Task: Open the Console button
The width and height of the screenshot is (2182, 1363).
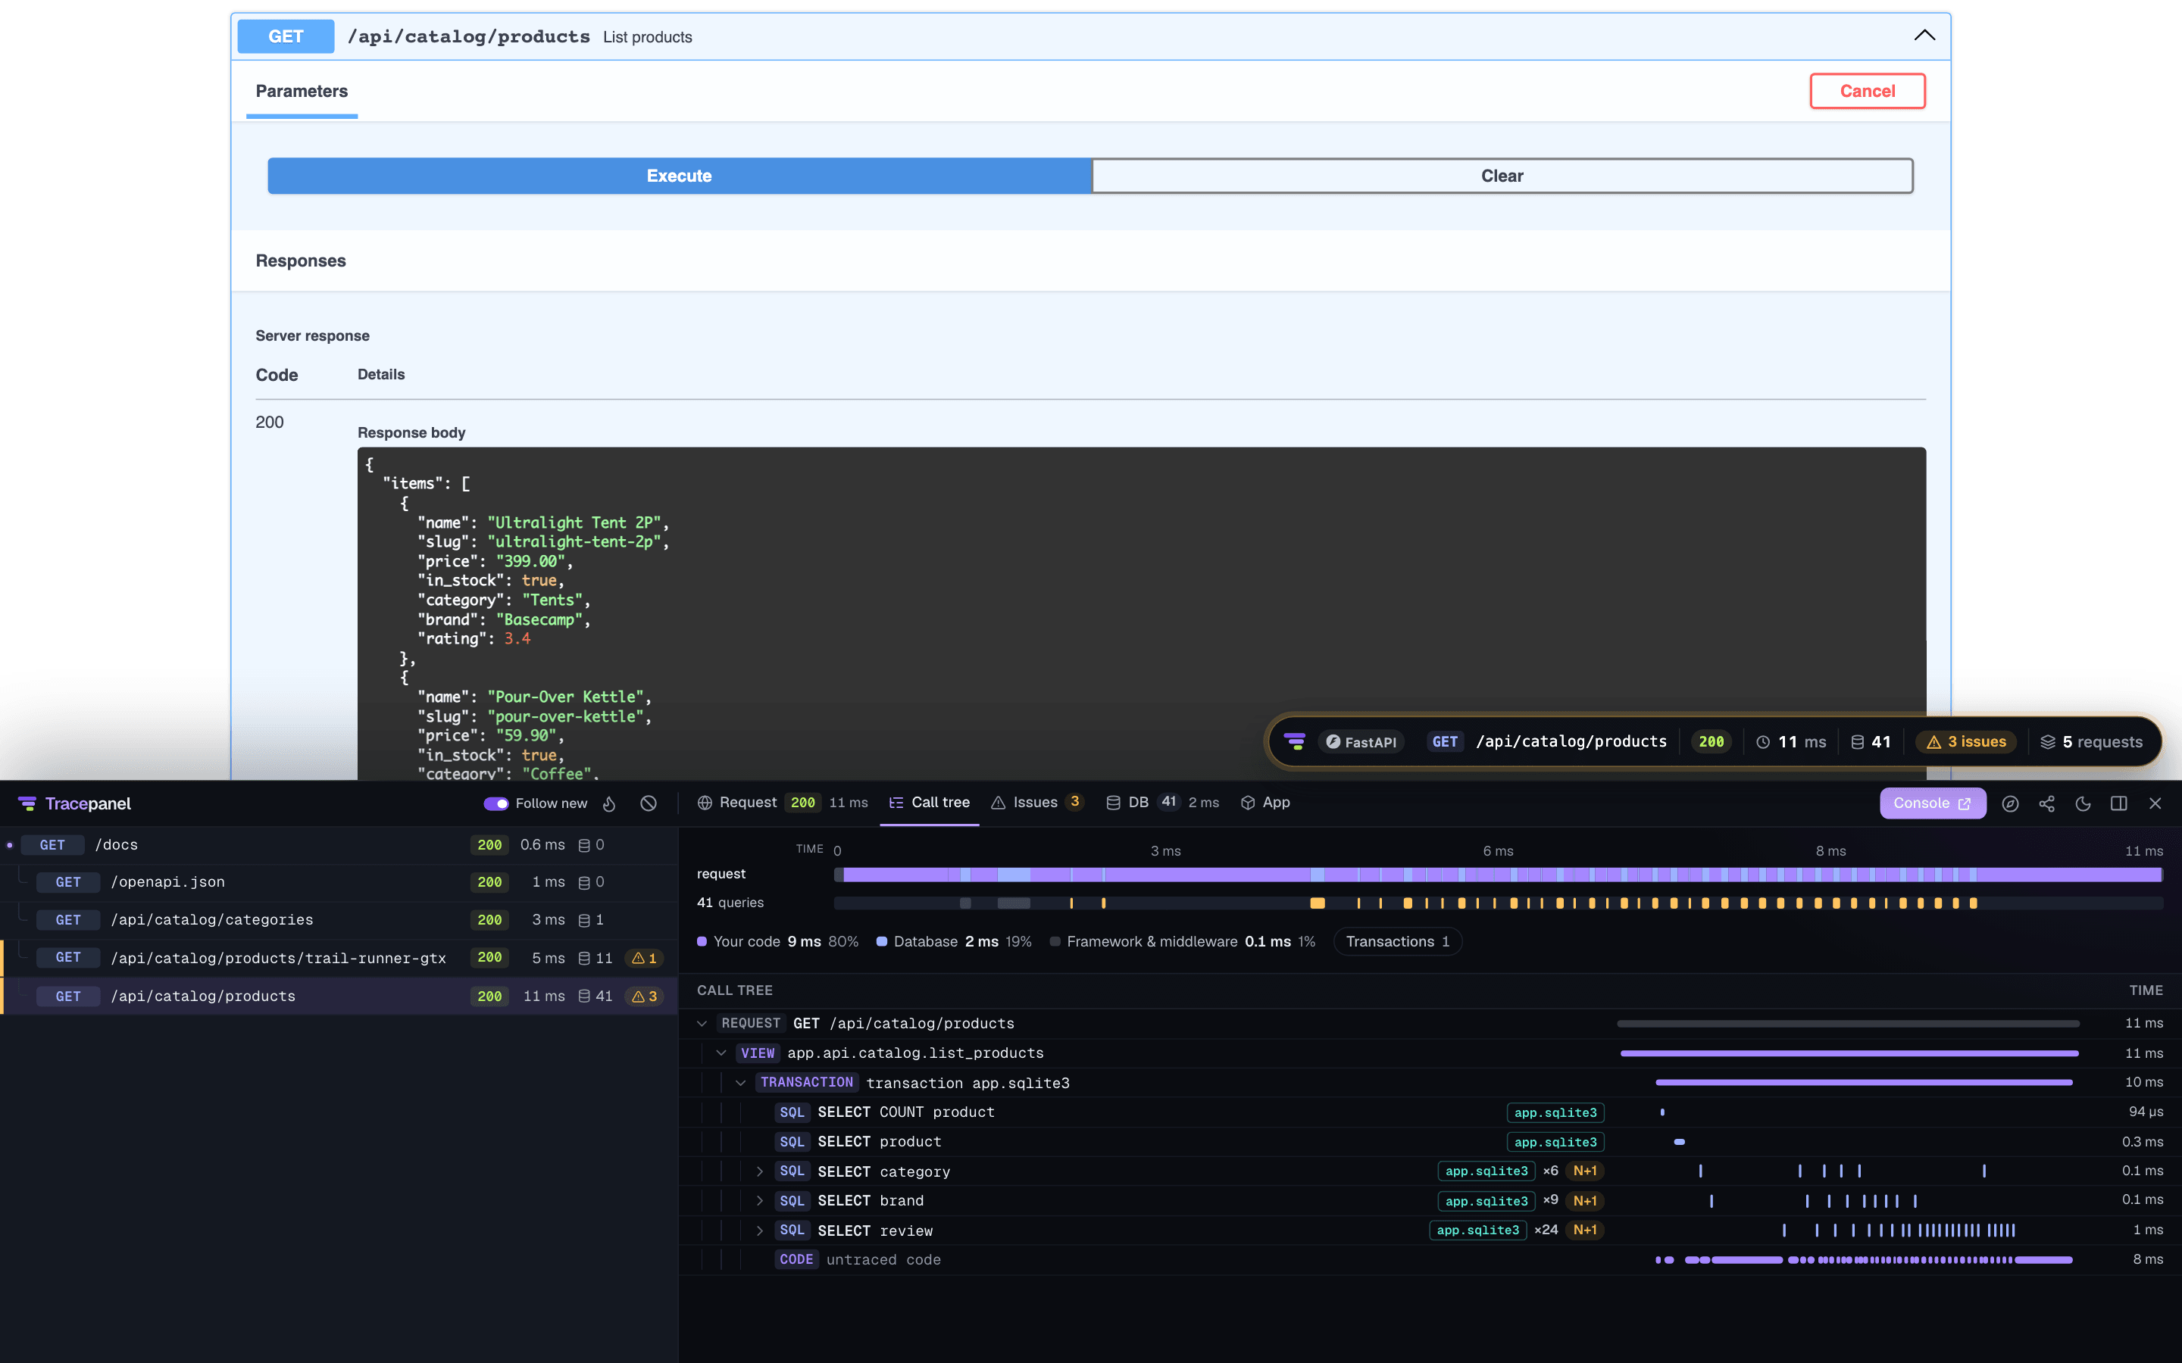Action: click(1932, 803)
